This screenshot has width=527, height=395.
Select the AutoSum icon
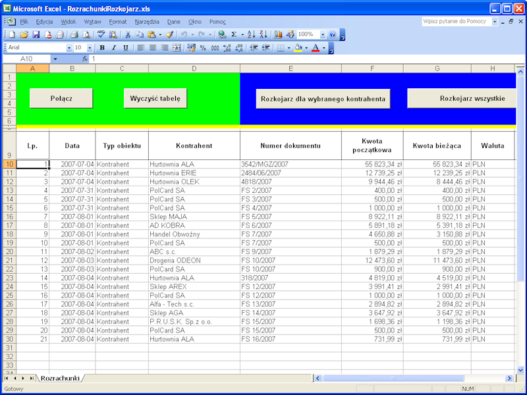pyautogui.click(x=233, y=33)
